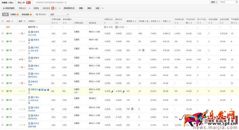Screen dimensions: 239x130
Task: Click pencil icon to edit 0.05元 computer bid
Action: click(x=112, y=91)
